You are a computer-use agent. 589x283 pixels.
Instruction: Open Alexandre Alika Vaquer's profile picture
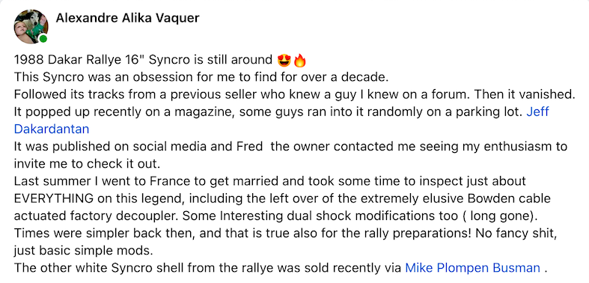pyautogui.click(x=31, y=27)
